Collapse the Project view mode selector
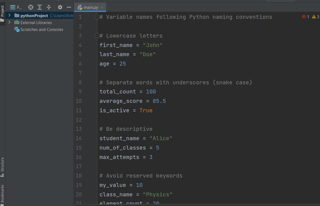The image size is (320, 206). coord(16,7)
